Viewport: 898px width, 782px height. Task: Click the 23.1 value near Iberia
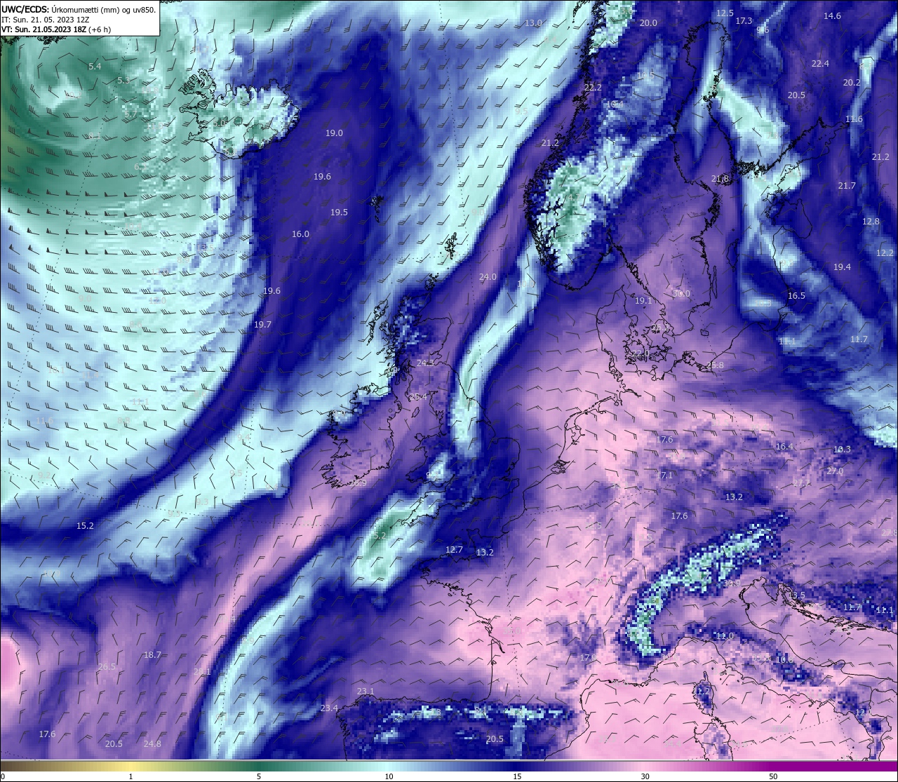pyautogui.click(x=366, y=691)
